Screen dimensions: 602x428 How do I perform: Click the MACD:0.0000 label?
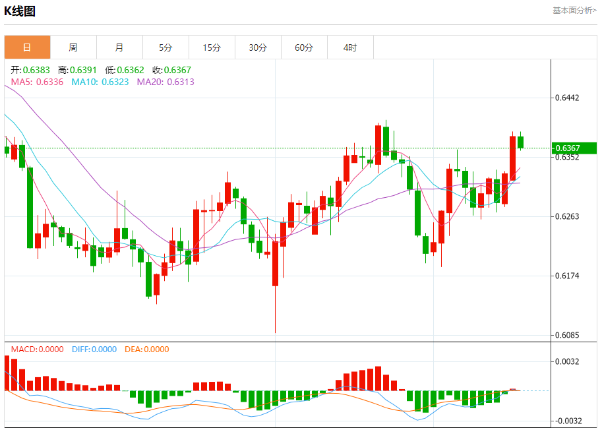(37, 350)
